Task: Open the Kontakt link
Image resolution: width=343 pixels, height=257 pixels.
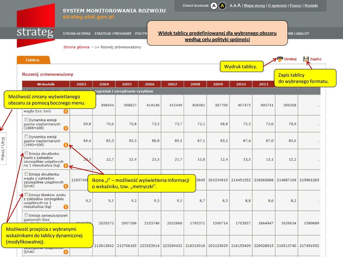Action: click(x=311, y=5)
